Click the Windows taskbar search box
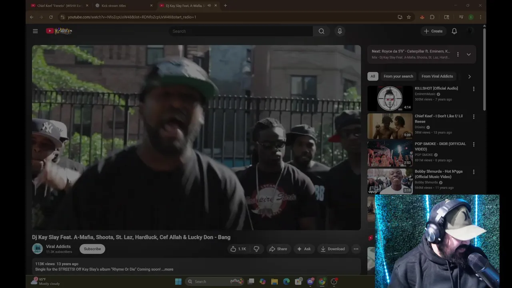512x288 pixels. (214, 282)
